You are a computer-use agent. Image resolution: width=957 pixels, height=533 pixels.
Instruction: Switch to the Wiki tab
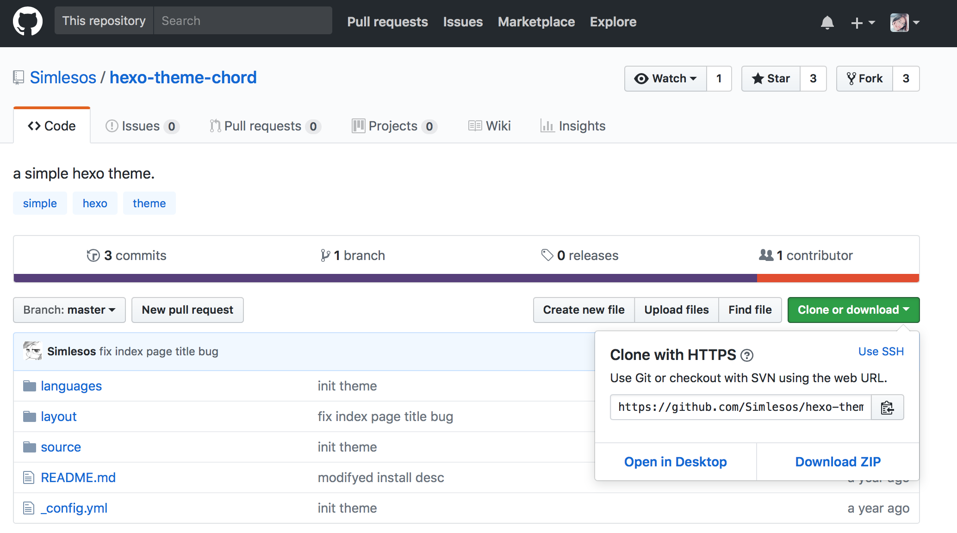(x=490, y=126)
